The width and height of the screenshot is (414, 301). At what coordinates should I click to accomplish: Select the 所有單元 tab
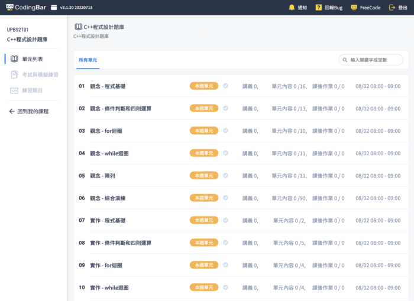click(88, 60)
